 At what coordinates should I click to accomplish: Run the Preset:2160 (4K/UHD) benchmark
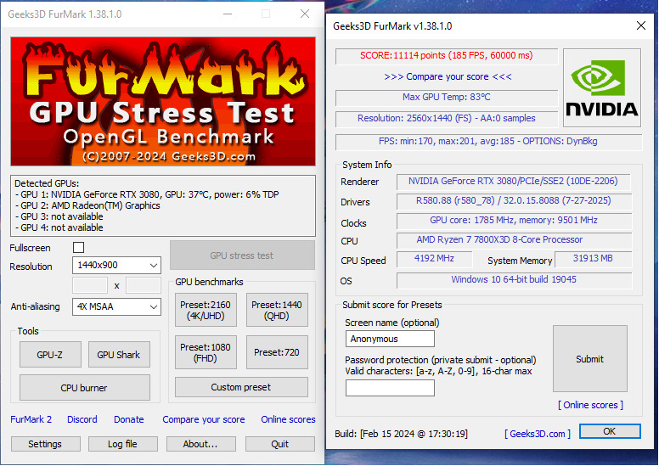click(206, 310)
